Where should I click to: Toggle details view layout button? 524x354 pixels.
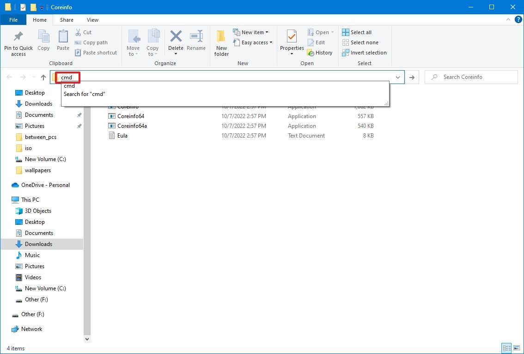pos(506,348)
